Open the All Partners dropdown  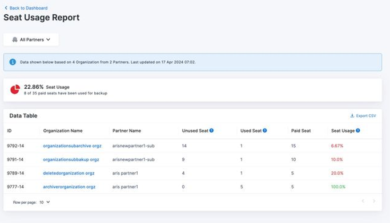31,40
